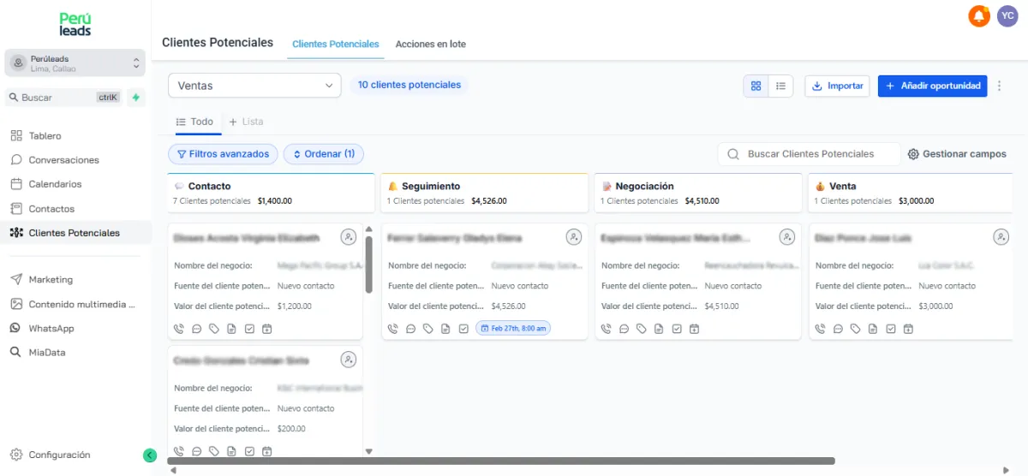Click phone icon on the $3,000.00 card
This screenshot has height=476, width=1028.
(x=820, y=328)
